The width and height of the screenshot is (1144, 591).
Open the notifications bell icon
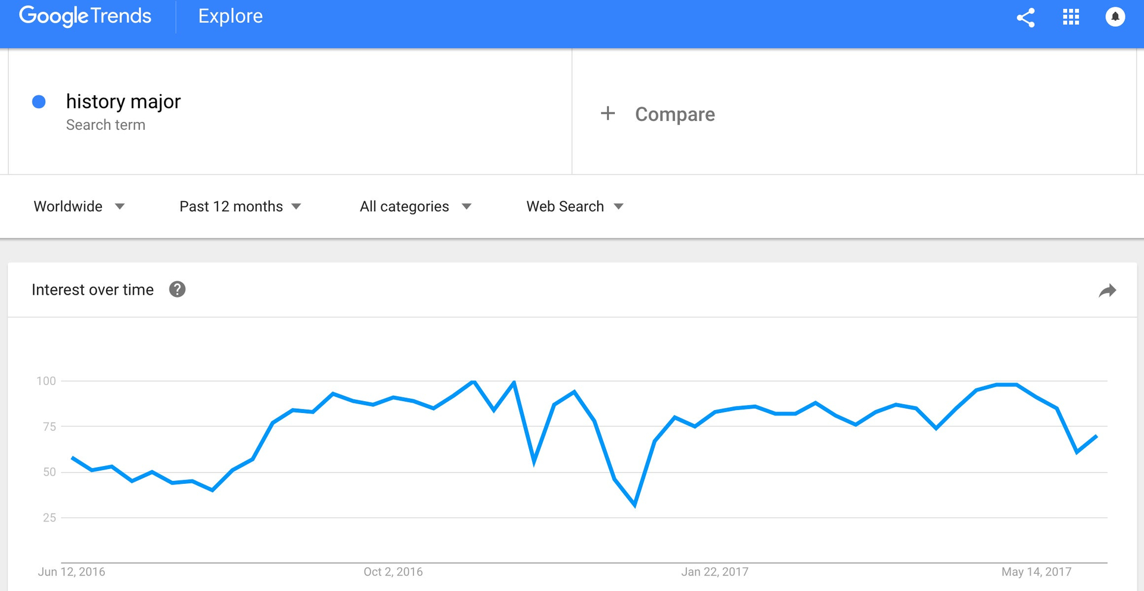tap(1115, 17)
